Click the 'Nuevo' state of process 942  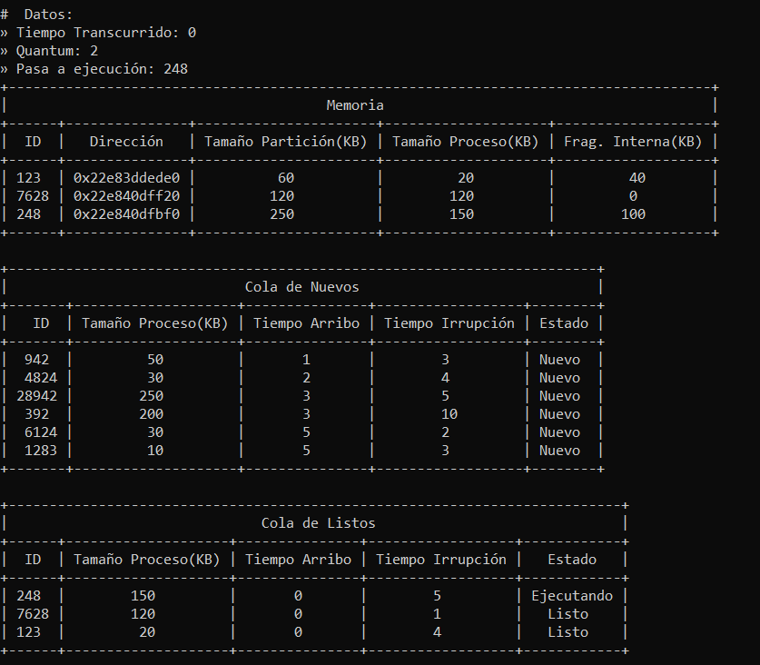[x=560, y=360]
